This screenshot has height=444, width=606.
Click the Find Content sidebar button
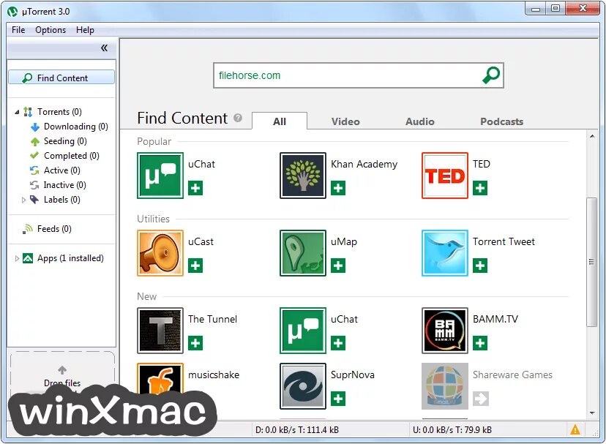pos(61,78)
